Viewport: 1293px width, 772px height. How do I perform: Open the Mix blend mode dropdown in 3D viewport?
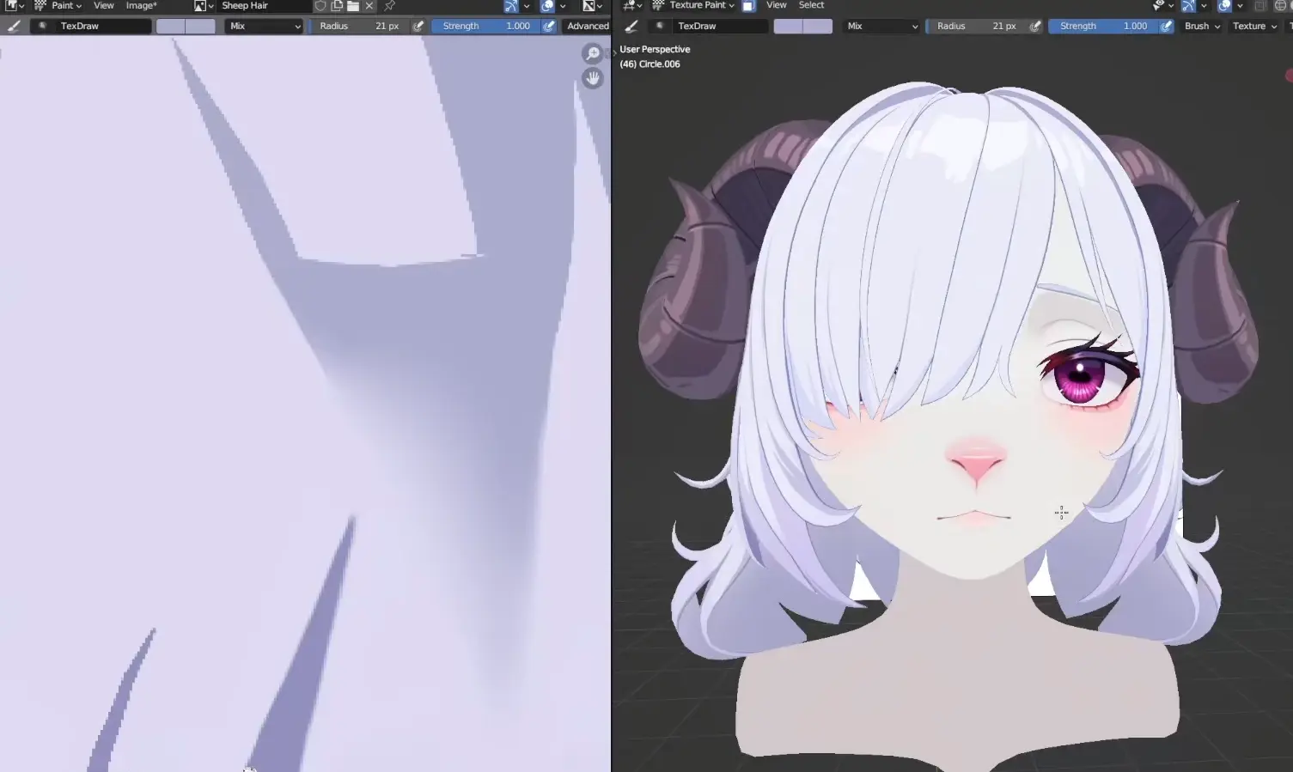(881, 26)
